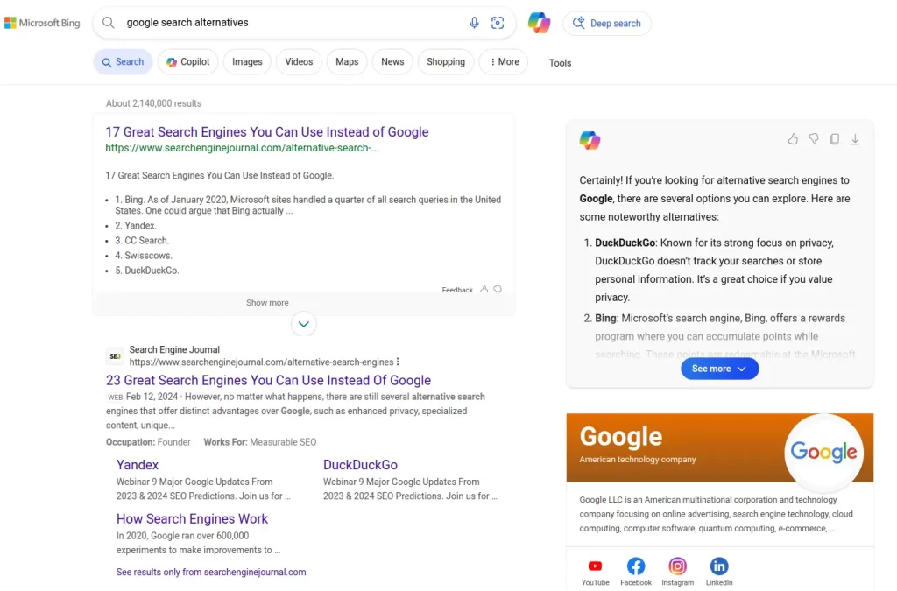Switch to the Images tab
This screenshot has width=897, height=591.
(247, 62)
